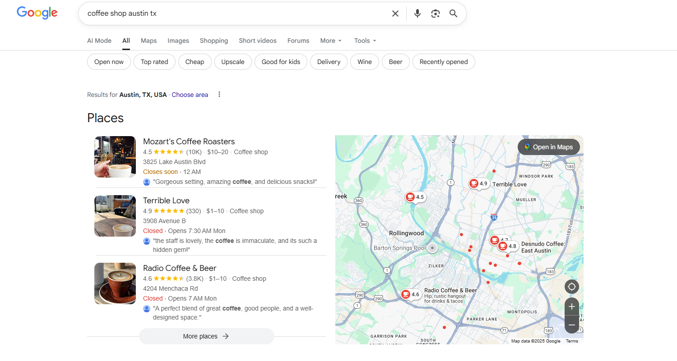The image size is (677, 361).
Task: Switch to the Maps tab
Action: tap(148, 41)
